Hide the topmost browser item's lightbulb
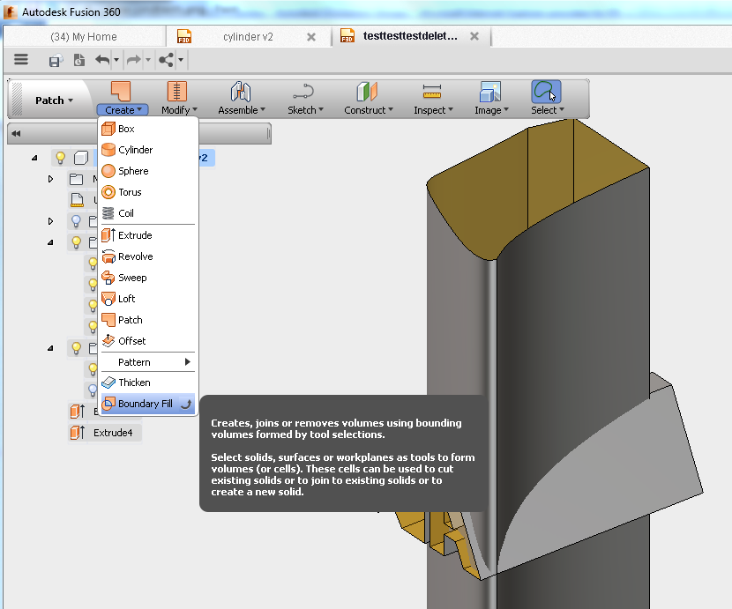This screenshot has width=732, height=609. click(59, 157)
